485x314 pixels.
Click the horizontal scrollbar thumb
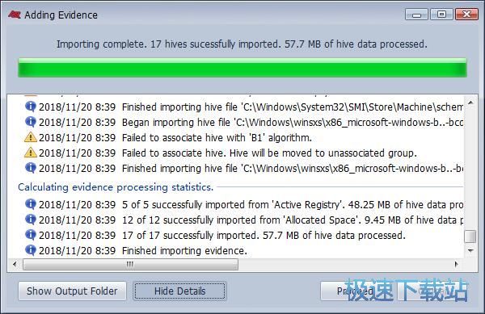pos(130,264)
